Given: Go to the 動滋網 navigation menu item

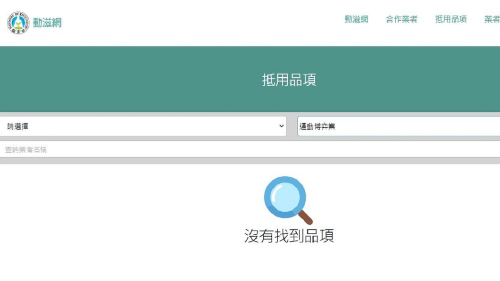Looking at the screenshot, I should click(356, 19).
